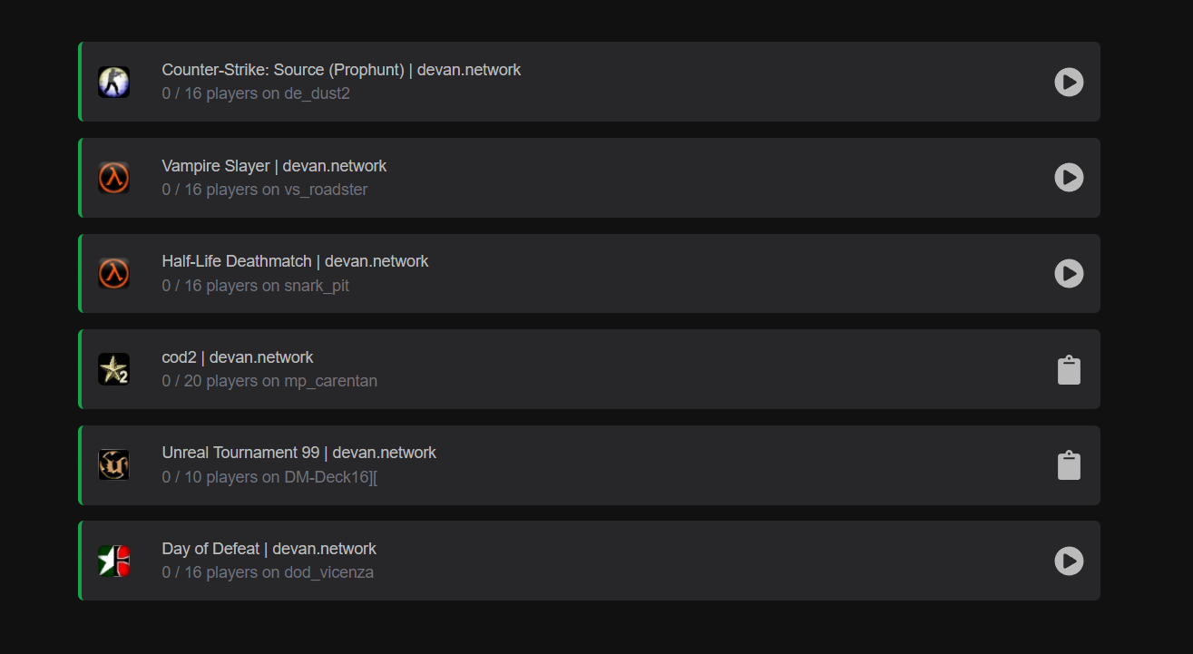This screenshot has height=654, width=1193.
Task: Click the Half-Life Deathmatch server name
Action: click(x=295, y=261)
